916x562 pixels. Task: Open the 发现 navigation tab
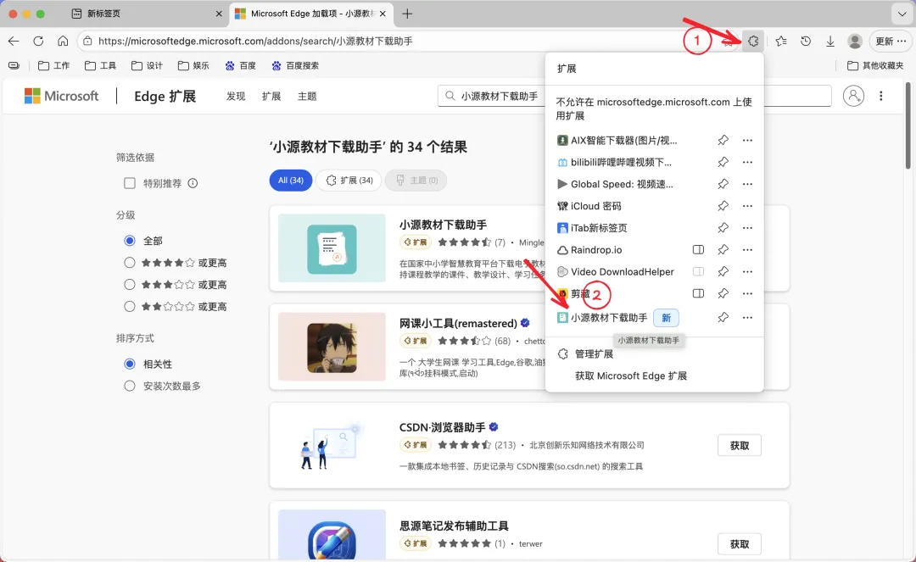(236, 97)
